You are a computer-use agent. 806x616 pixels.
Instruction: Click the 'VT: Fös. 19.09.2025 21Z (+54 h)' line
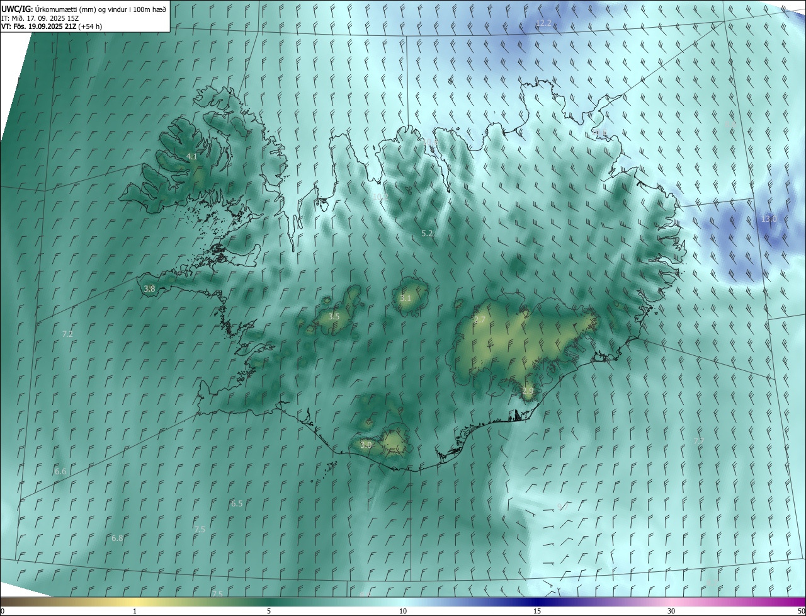(52, 26)
